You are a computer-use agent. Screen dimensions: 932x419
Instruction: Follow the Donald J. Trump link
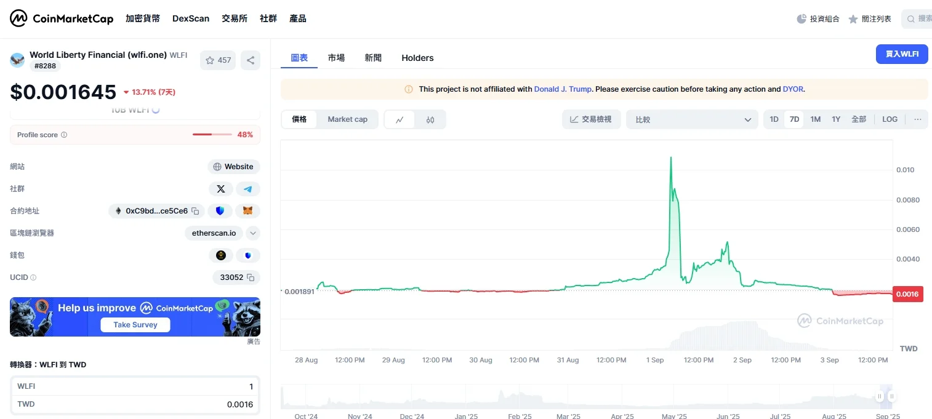click(x=563, y=89)
